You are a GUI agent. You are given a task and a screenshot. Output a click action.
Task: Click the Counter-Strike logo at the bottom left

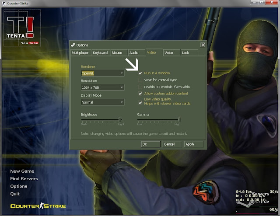pos(38,206)
